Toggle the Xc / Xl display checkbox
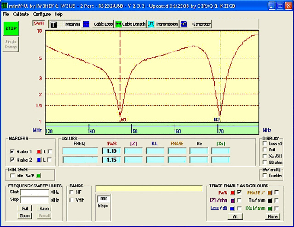 [x=265, y=156]
